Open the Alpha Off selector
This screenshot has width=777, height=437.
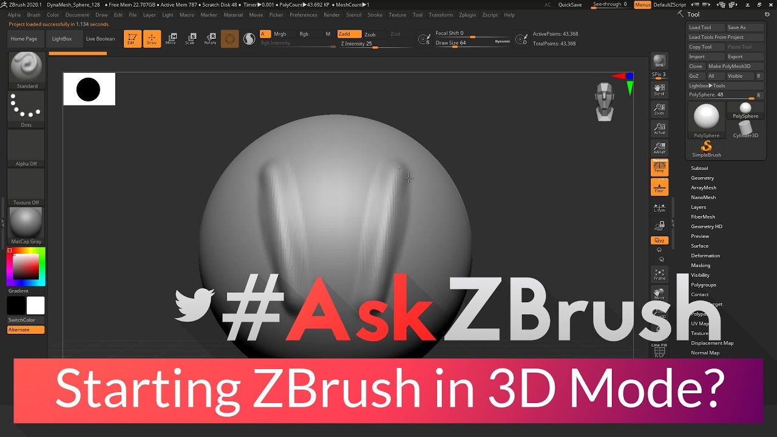click(26, 148)
